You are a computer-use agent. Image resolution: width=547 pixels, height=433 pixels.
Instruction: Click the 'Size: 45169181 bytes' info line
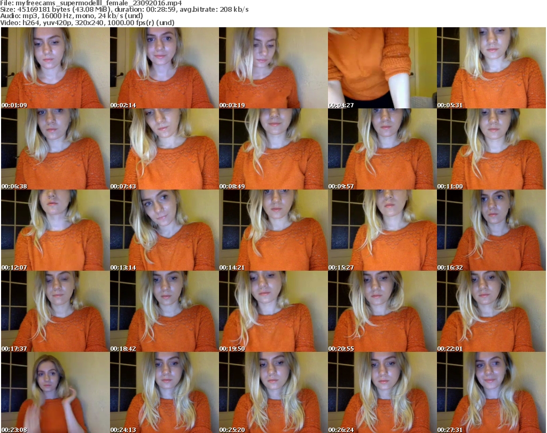(x=124, y=10)
